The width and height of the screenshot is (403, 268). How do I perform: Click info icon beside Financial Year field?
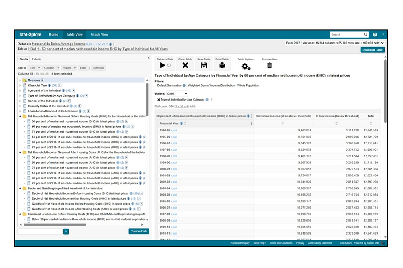[x=50, y=85]
